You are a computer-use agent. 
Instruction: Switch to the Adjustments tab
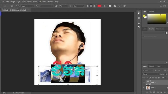click(x=160, y=29)
